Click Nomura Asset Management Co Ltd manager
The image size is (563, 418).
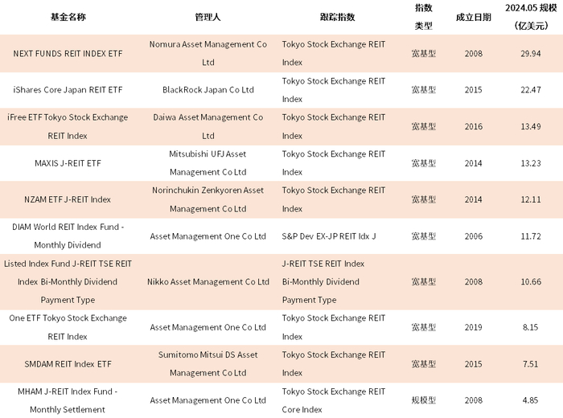click(x=208, y=54)
